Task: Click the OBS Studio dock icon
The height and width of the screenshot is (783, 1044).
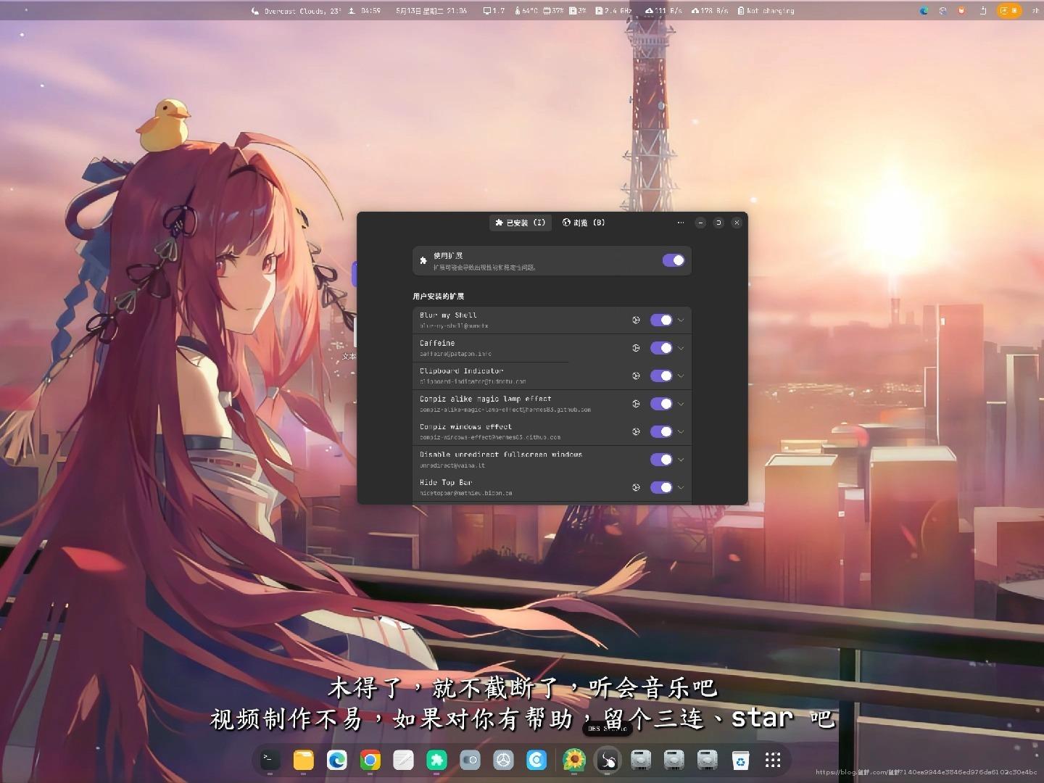Action: click(x=608, y=760)
